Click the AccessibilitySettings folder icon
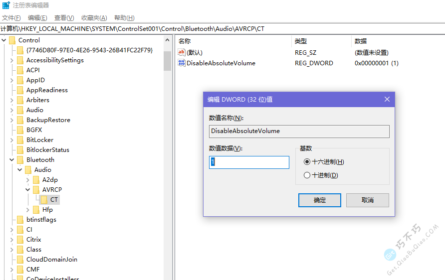Viewport: 445px width, 280px height. coord(20,60)
